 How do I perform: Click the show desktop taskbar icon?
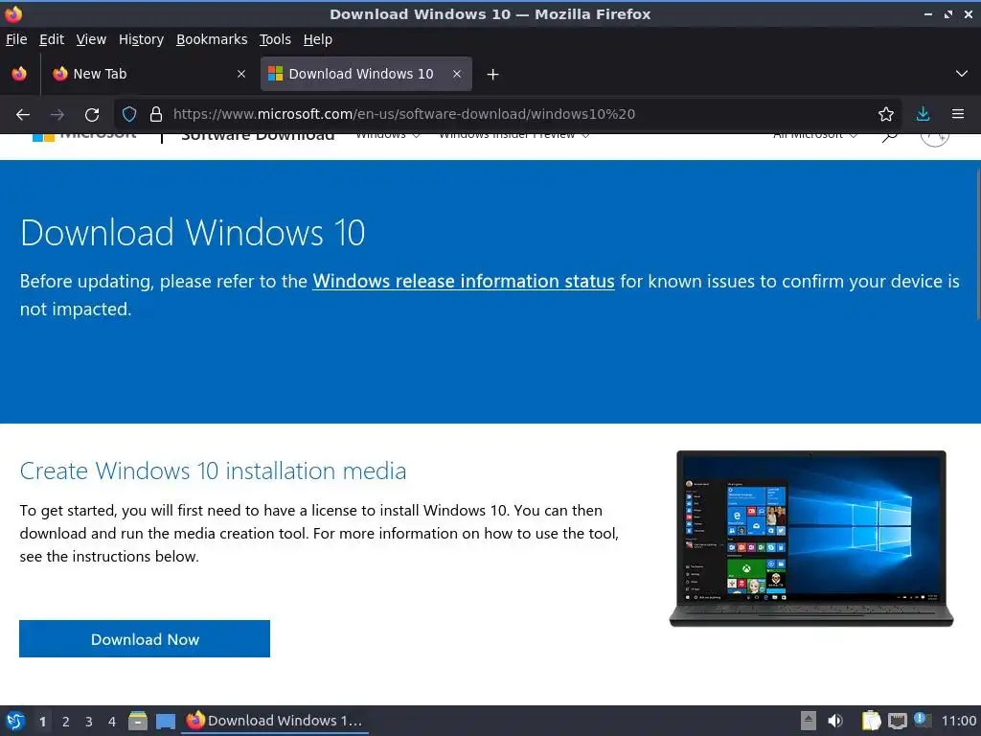point(166,721)
